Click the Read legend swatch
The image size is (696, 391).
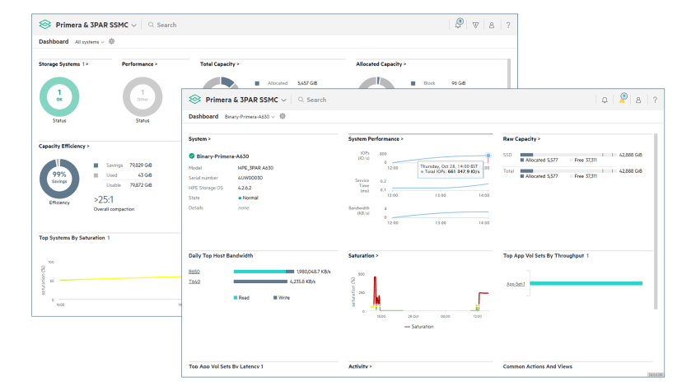(236, 298)
